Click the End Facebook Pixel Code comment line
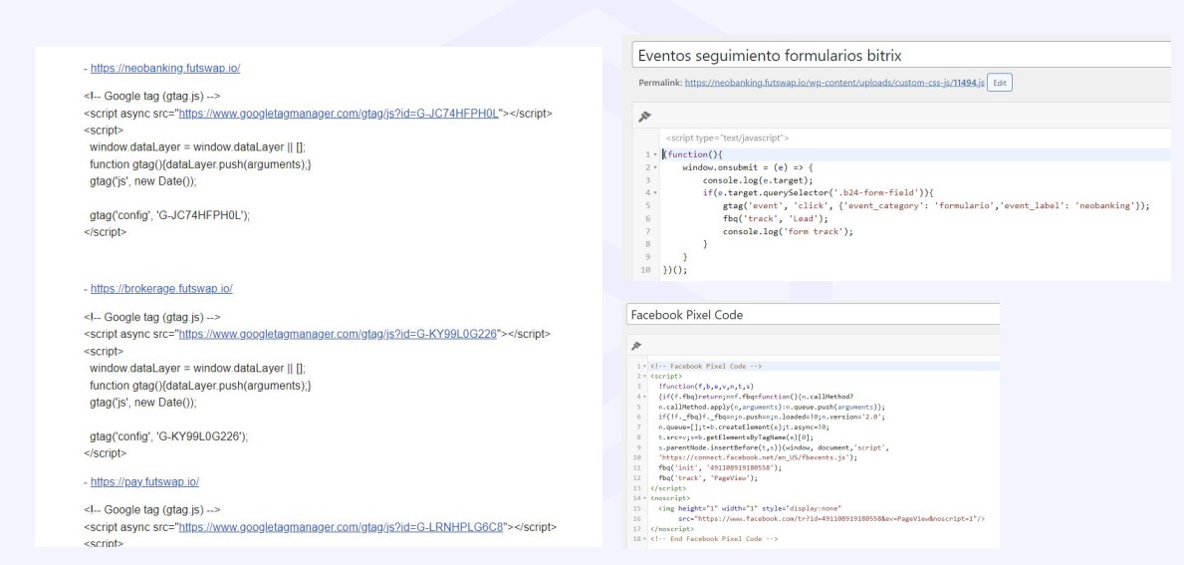 click(714, 538)
